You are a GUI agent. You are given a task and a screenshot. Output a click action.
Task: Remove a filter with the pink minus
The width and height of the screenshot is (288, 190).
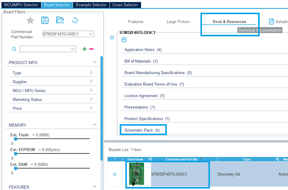coord(91,49)
